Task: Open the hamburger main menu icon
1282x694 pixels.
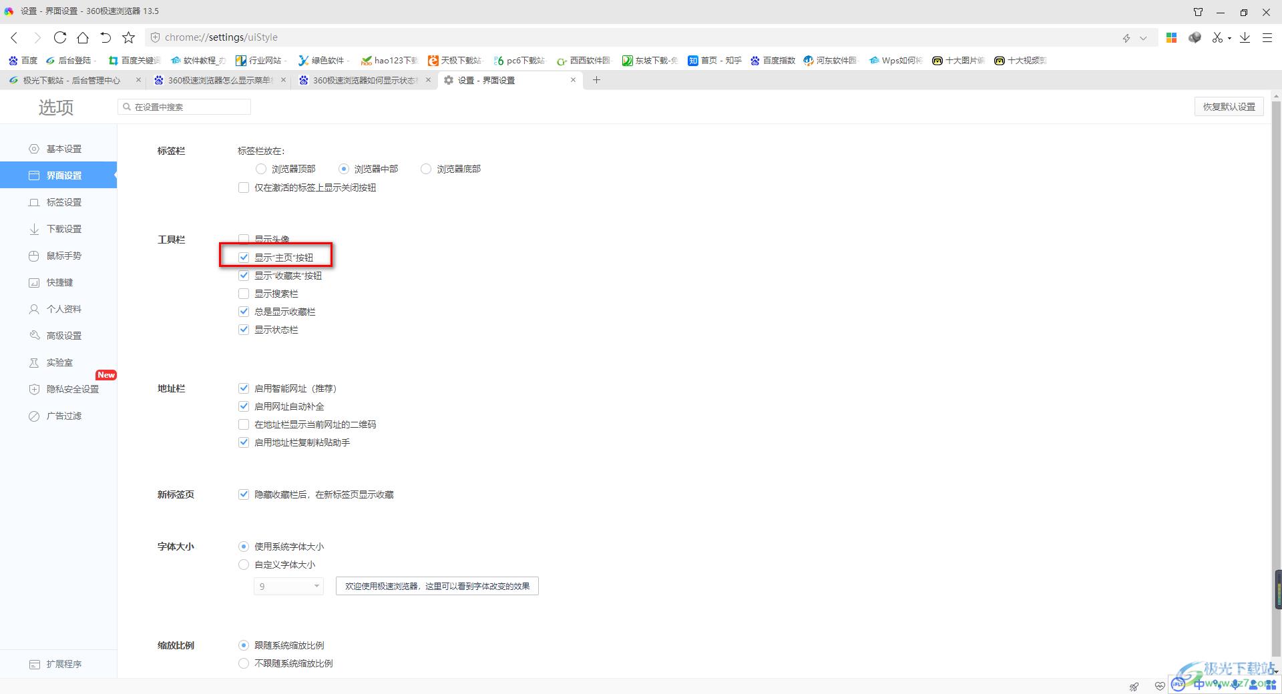Action: pyautogui.click(x=1267, y=37)
